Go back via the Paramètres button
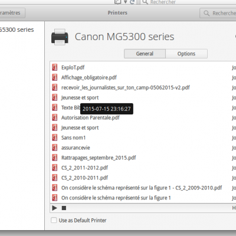Image resolution: width=236 pixels, height=236 pixels. pyautogui.click(x=12, y=13)
